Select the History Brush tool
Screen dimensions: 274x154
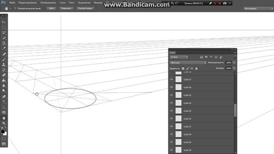tap(4, 70)
